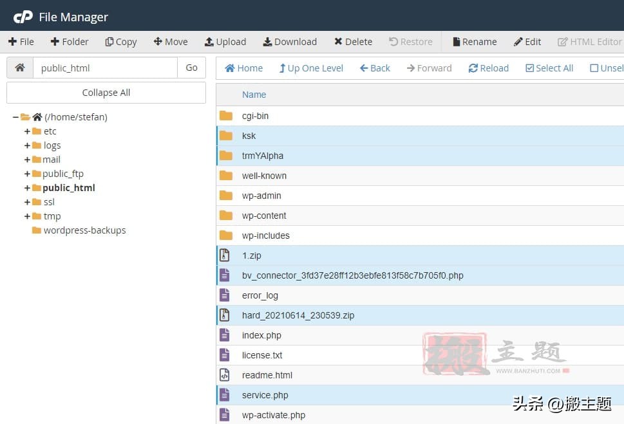Check the Select All checkbox
The height and width of the screenshot is (424, 624).
[x=529, y=68]
